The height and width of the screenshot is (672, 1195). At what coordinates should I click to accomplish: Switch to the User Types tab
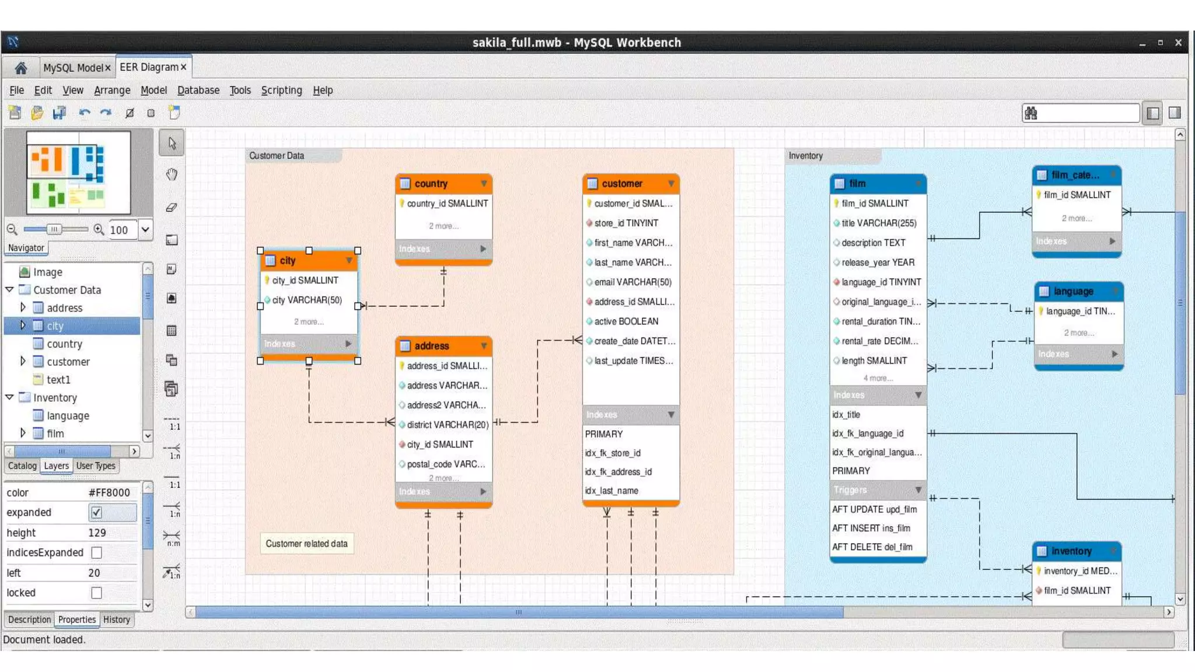click(x=96, y=466)
